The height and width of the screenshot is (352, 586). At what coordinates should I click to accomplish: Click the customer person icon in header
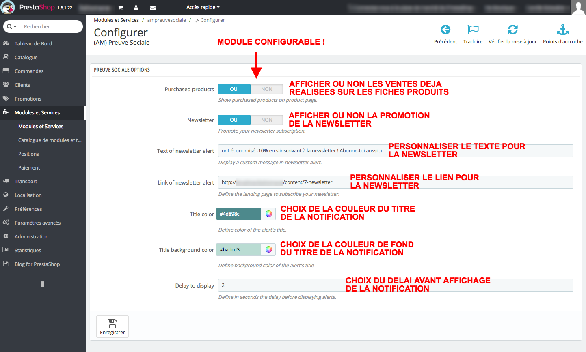tap(136, 8)
